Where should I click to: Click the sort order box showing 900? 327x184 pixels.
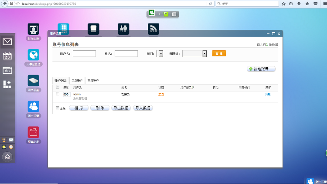tap(67, 94)
